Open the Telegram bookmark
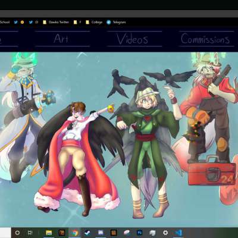Screen dimensions: 238x238 pyautogui.click(x=116, y=22)
